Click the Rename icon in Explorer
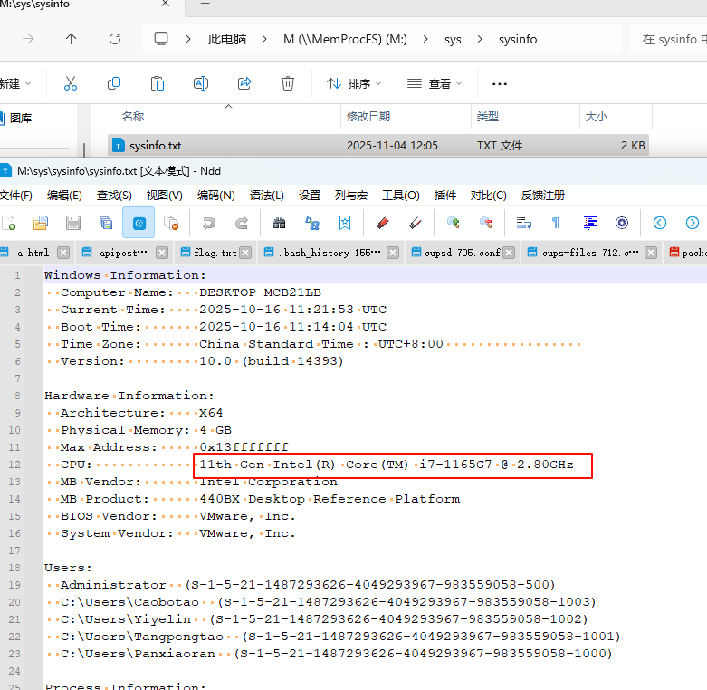Image resolution: width=707 pixels, height=690 pixels. tap(201, 83)
